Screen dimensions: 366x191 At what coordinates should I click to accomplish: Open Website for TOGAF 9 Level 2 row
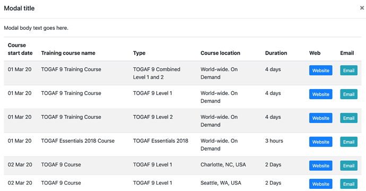pos(321,118)
